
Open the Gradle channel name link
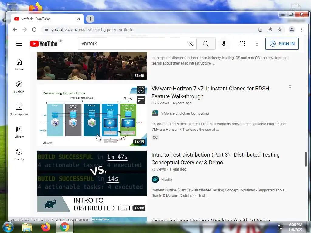[x=166, y=180]
